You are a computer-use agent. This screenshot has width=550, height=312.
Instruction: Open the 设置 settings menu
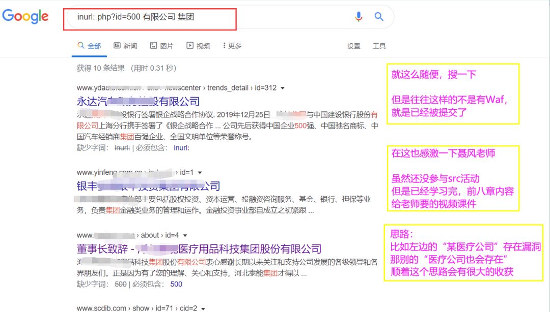click(353, 45)
